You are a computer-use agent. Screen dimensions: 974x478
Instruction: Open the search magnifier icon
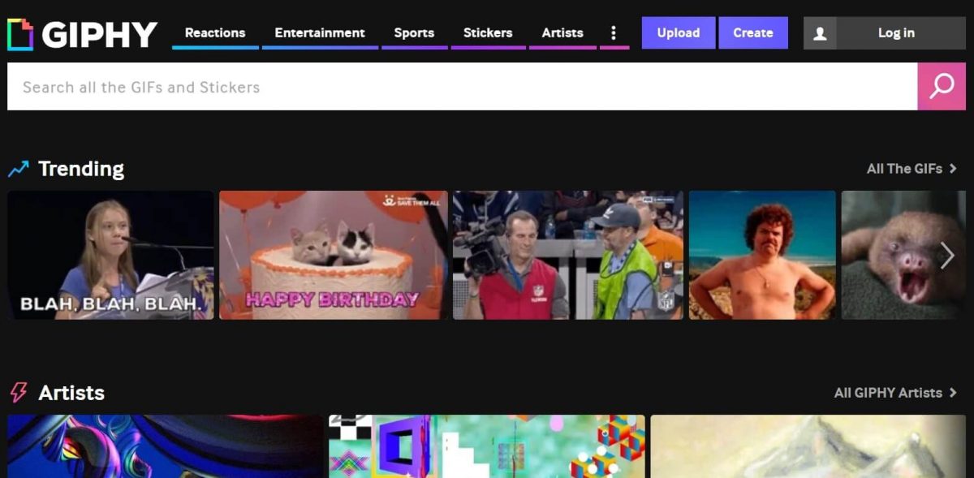[x=941, y=86]
